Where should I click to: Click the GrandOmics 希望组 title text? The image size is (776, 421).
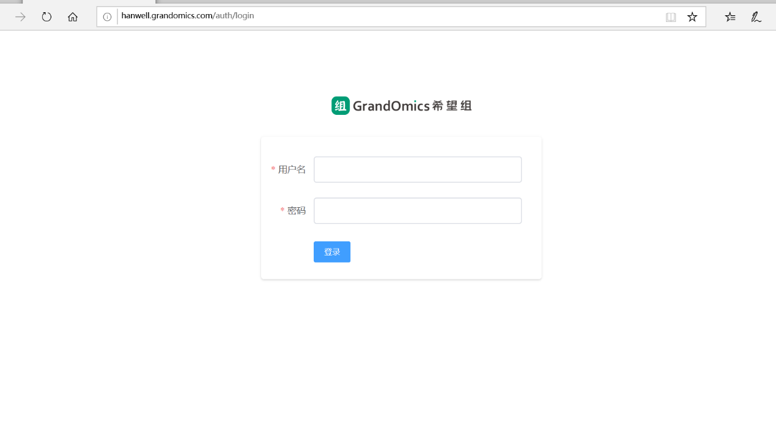[x=412, y=106]
